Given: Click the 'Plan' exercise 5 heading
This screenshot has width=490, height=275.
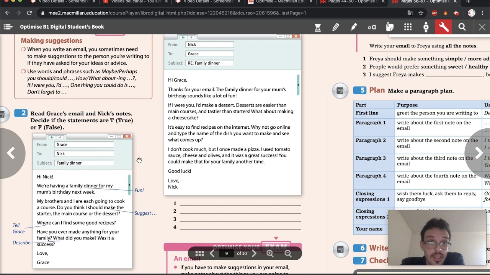Looking at the screenshot, I should (x=377, y=90).
